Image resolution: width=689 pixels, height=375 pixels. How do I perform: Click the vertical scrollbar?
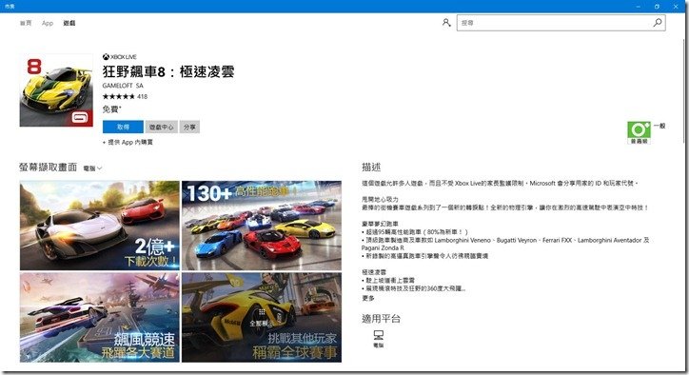[684, 90]
